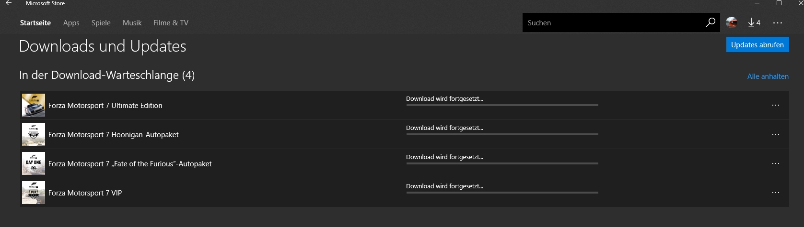Viewport: 804px width, 227px height.
Task: Click the search magnifier icon
Action: 710,22
